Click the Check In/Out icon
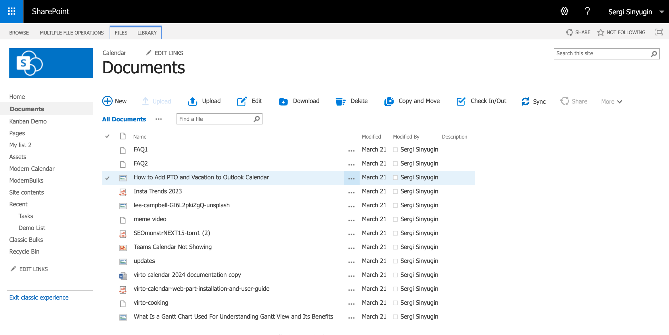 (x=461, y=101)
